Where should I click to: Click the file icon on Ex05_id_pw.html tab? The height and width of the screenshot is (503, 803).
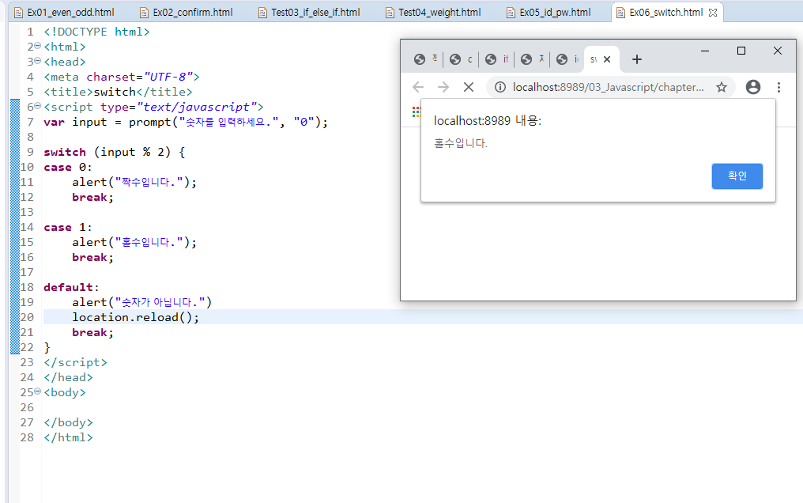tap(511, 13)
